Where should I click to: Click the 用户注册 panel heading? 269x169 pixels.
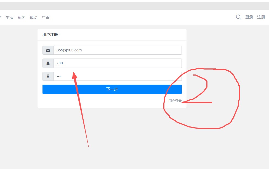pyautogui.click(x=50, y=35)
